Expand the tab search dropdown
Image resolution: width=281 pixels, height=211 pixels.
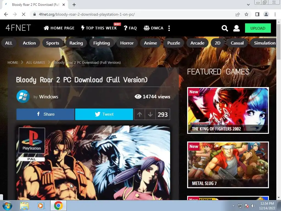pyautogui.click(x=248, y=5)
